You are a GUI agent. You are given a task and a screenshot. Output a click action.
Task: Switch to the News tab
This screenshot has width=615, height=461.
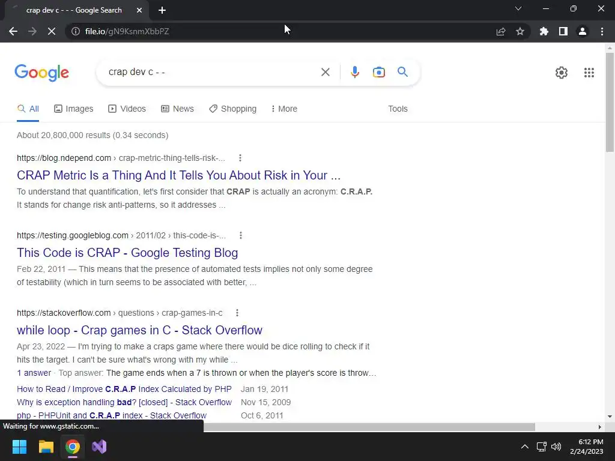coord(177,109)
